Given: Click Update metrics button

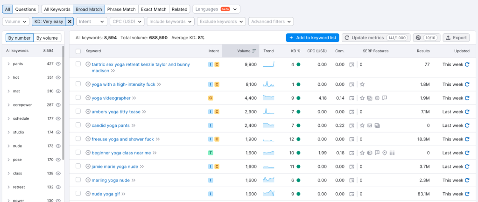Looking at the screenshot, I should (x=376, y=38).
